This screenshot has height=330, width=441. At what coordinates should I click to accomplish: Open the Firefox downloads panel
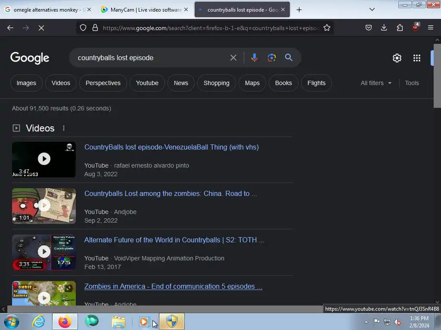(x=384, y=28)
